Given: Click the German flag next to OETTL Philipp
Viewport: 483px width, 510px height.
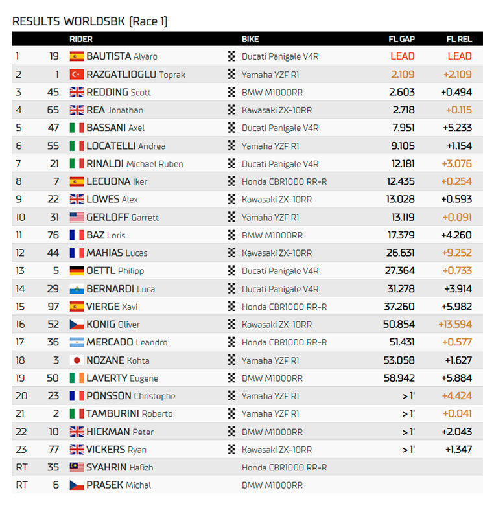Looking at the screenshot, I should click(77, 271).
